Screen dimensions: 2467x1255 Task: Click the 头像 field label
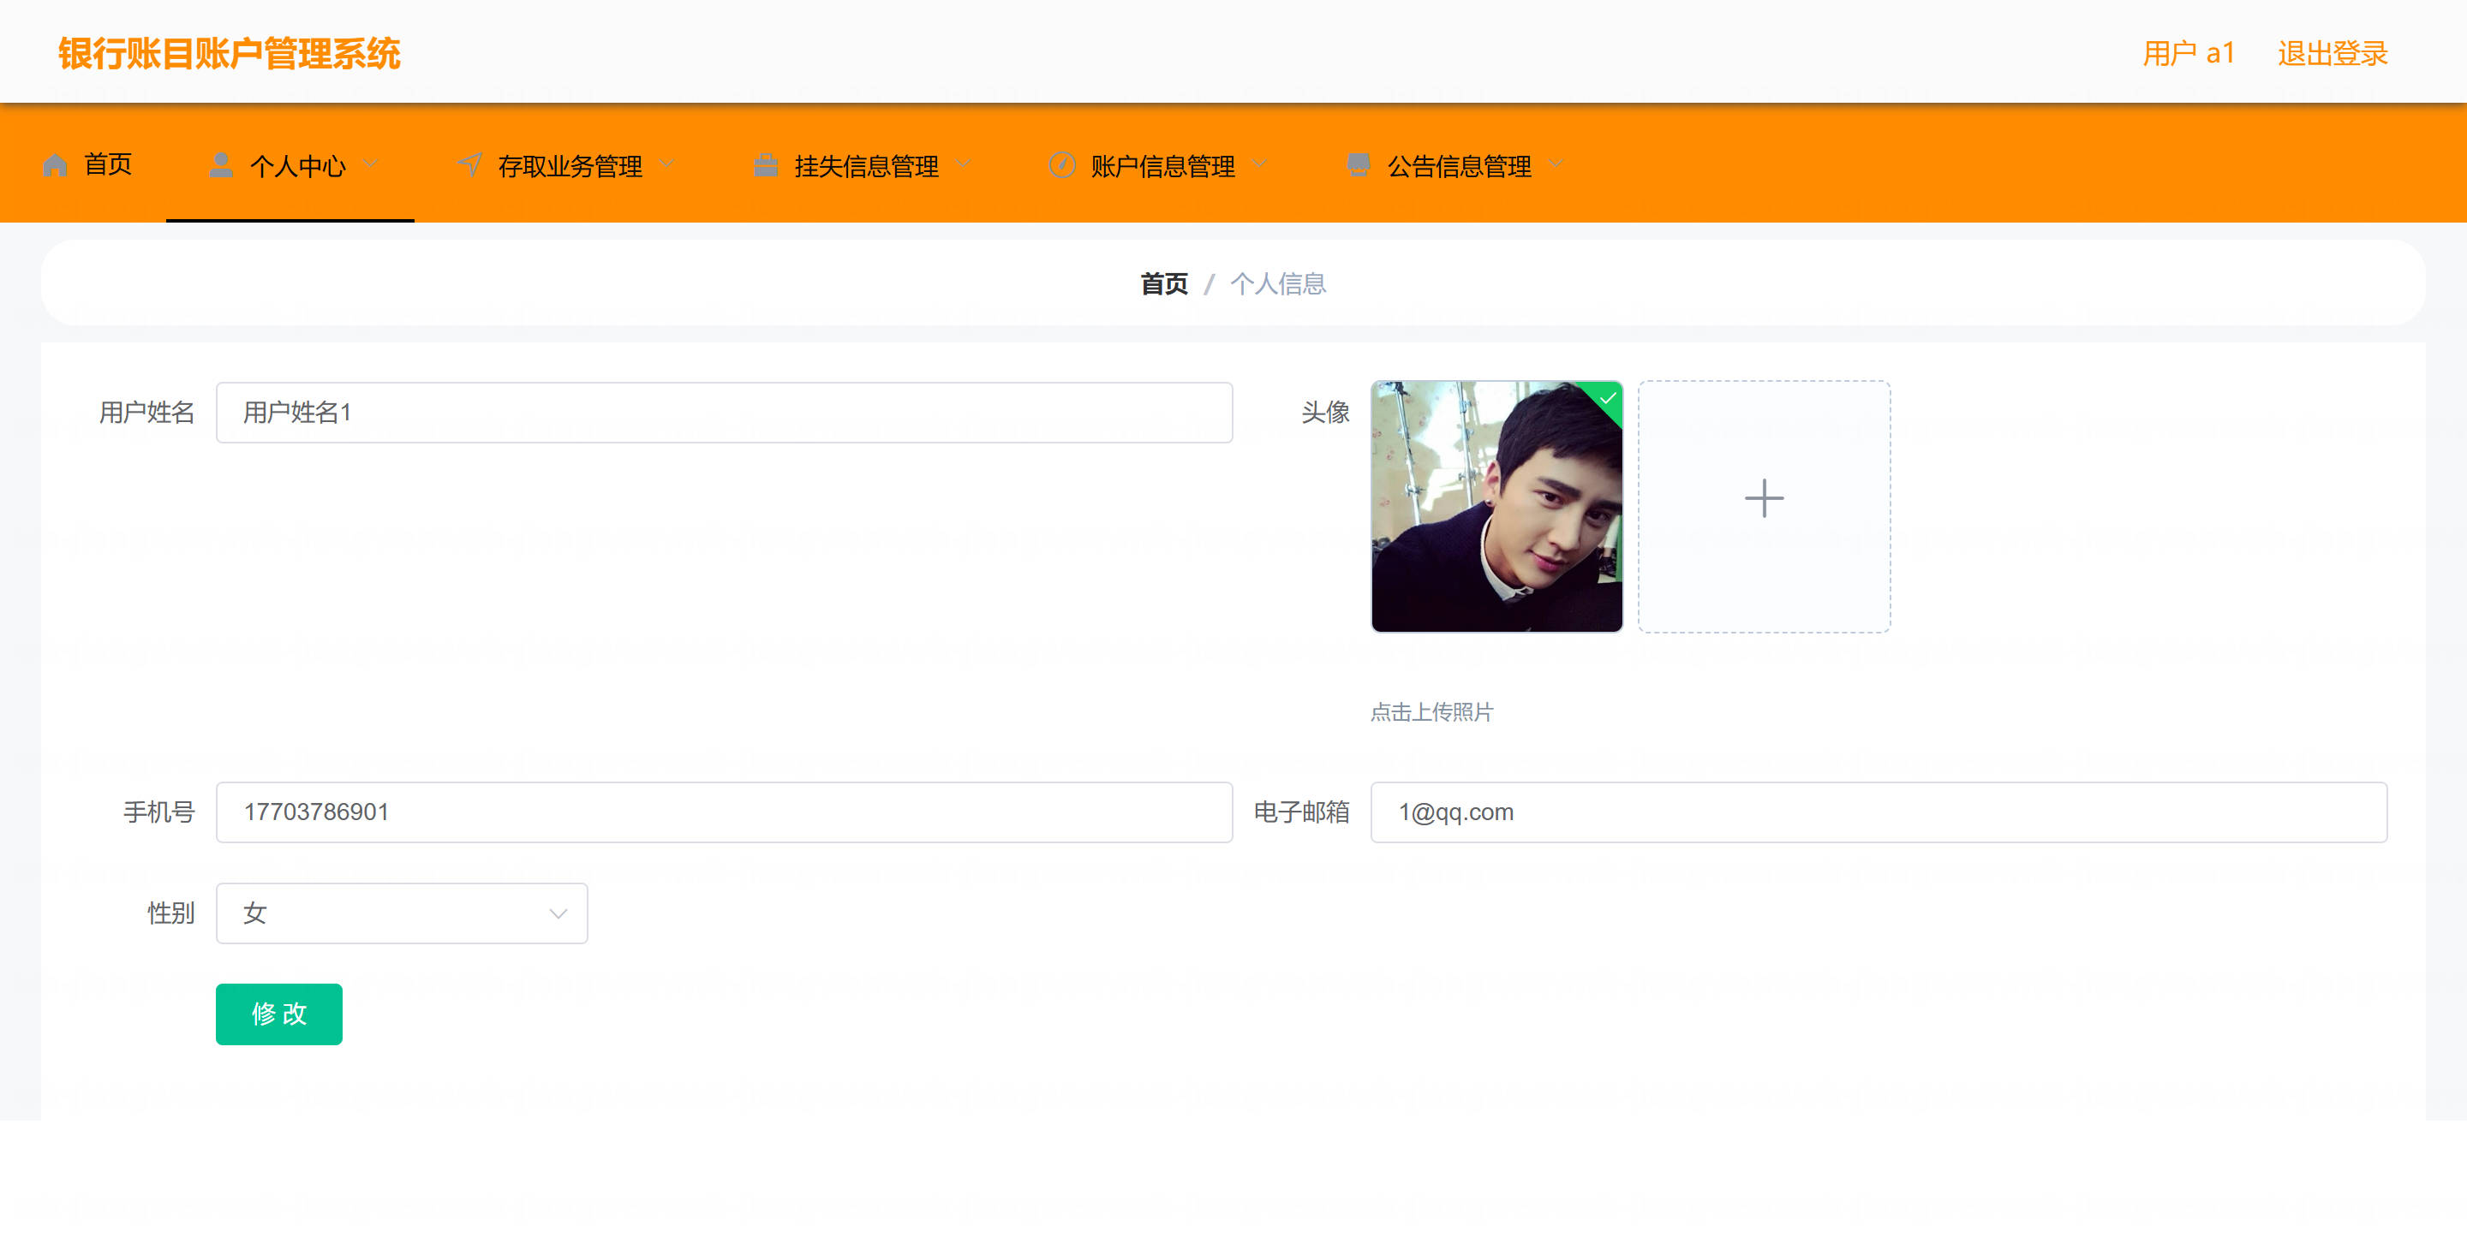tap(1325, 413)
